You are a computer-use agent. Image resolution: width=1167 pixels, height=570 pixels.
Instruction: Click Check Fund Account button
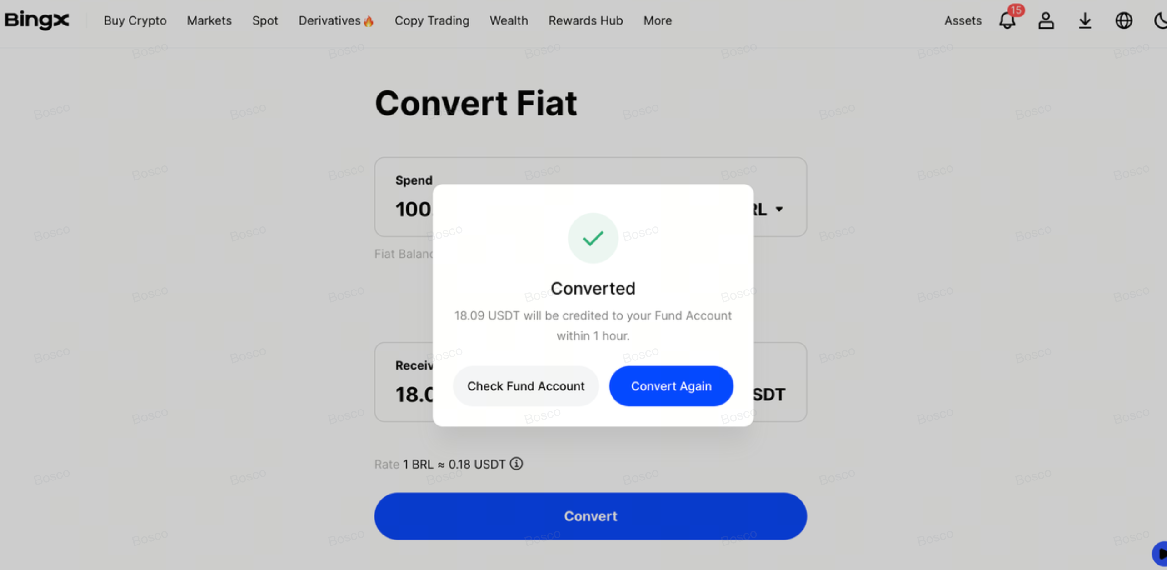coord(526,386)
